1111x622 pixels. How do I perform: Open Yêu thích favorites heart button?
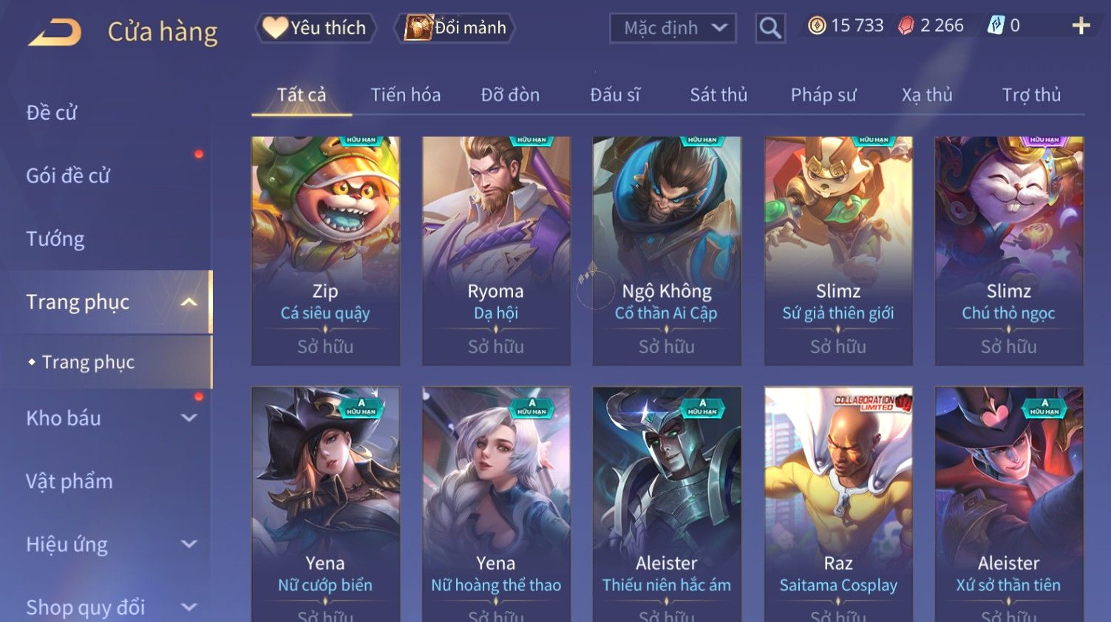click(316, 28)
